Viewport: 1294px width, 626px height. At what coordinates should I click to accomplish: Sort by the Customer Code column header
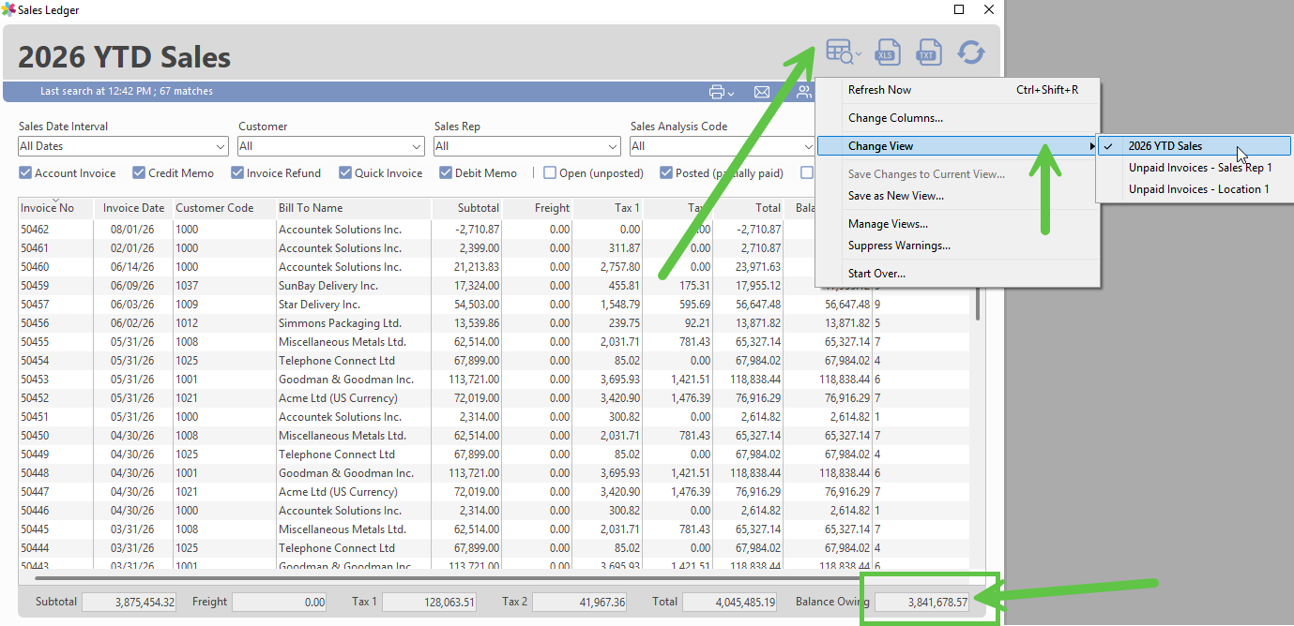click(224, 208)
